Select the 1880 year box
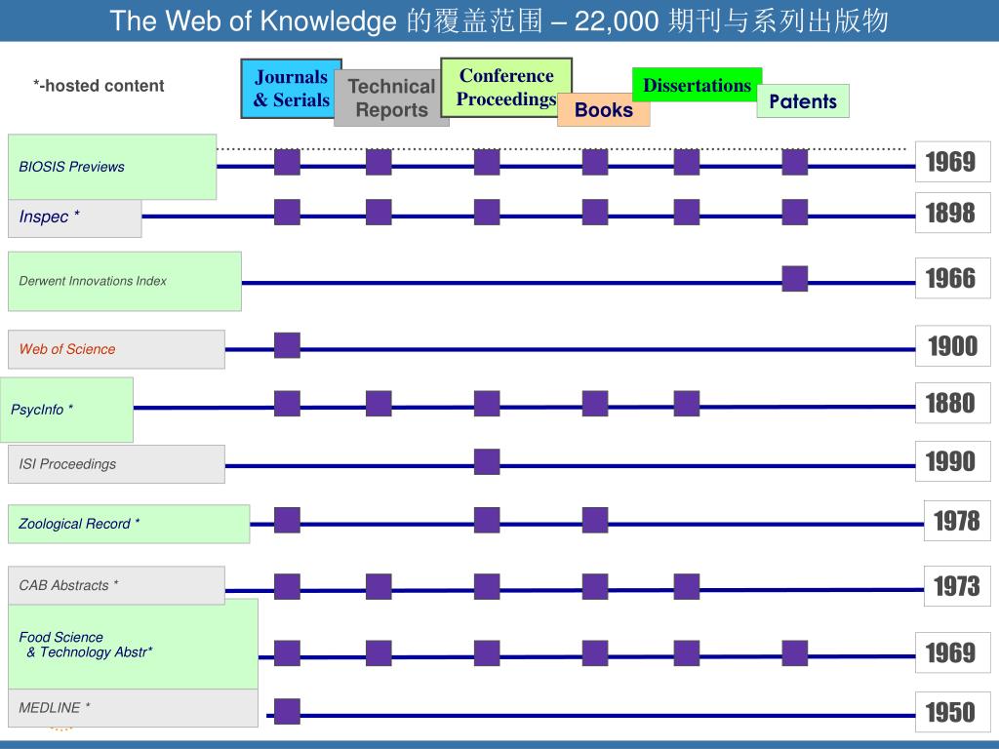This screenshot has width=999, height=749. [952, 403]
